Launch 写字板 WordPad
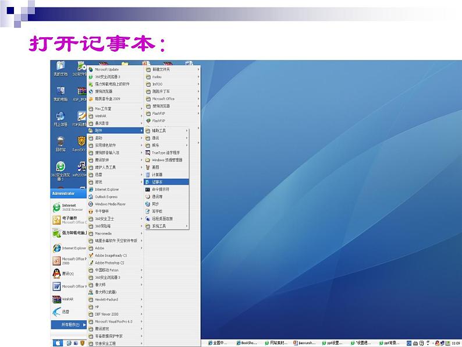Screen dimensions: 462x347 coord(166,211)
